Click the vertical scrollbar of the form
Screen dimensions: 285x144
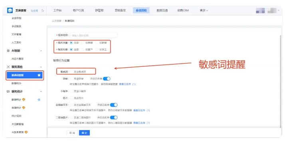[x=281, y=82]
